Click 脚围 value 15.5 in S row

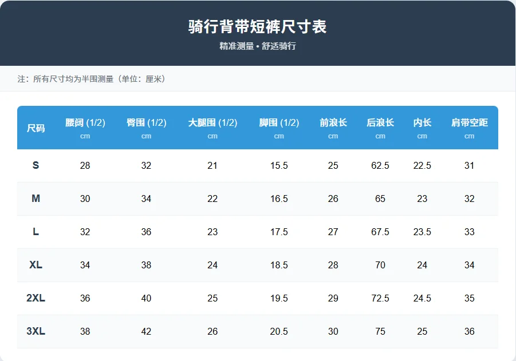pyautogui.click(x=279, y=165)
